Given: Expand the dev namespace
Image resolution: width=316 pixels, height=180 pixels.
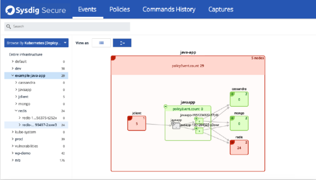Looking at the screenshot, I should click(x=12, y=68).
